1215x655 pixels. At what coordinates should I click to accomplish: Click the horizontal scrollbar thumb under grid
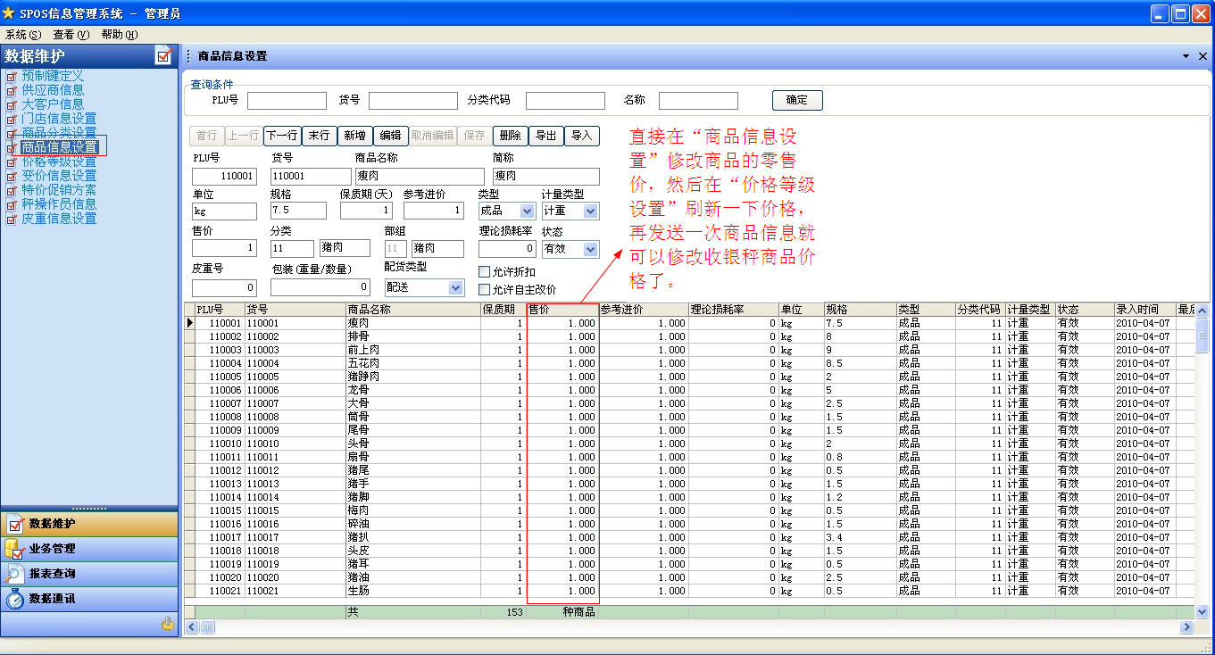(x=207, y=627)
